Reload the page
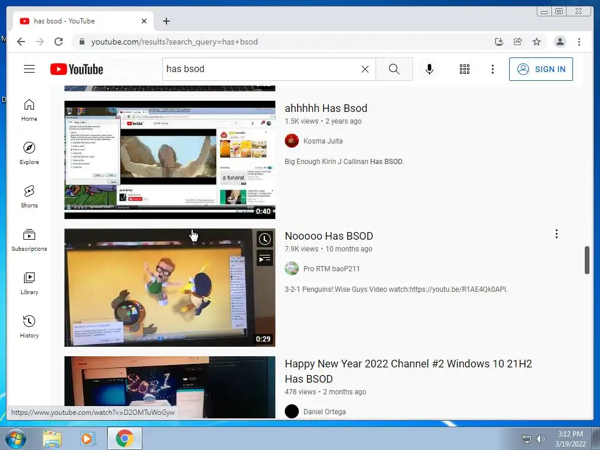The height and width of the screenshot is (450, 600). tap(59, 42)
